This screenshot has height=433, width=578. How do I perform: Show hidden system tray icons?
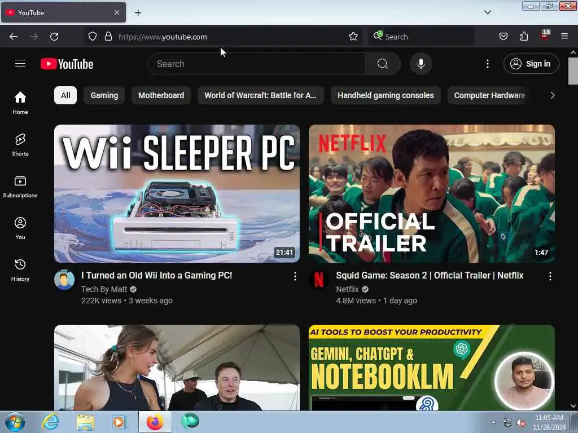pyautogui.click(x=493, y=422)
